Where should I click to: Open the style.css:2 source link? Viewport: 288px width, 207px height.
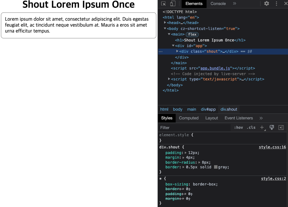[273, 179]
